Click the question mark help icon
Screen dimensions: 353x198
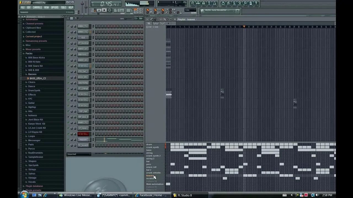256,3
